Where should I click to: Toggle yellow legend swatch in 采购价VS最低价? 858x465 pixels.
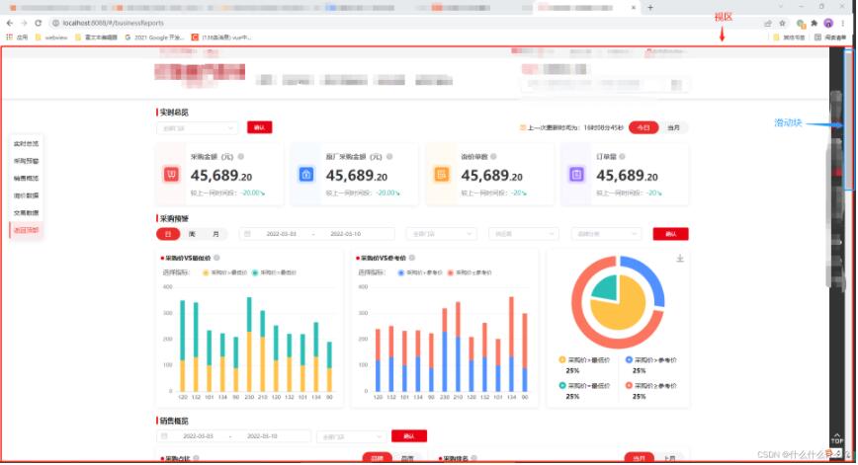(207, 271)
